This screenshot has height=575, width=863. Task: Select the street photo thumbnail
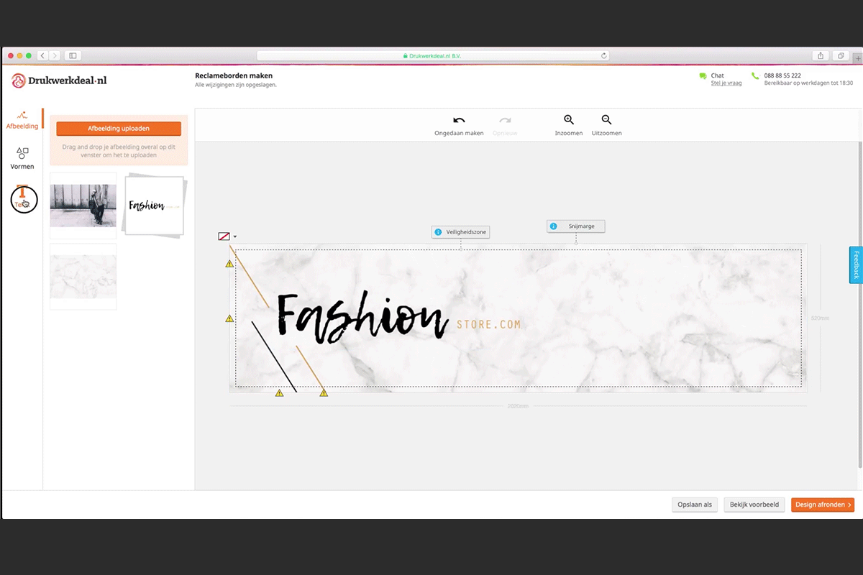click(83, 206)
